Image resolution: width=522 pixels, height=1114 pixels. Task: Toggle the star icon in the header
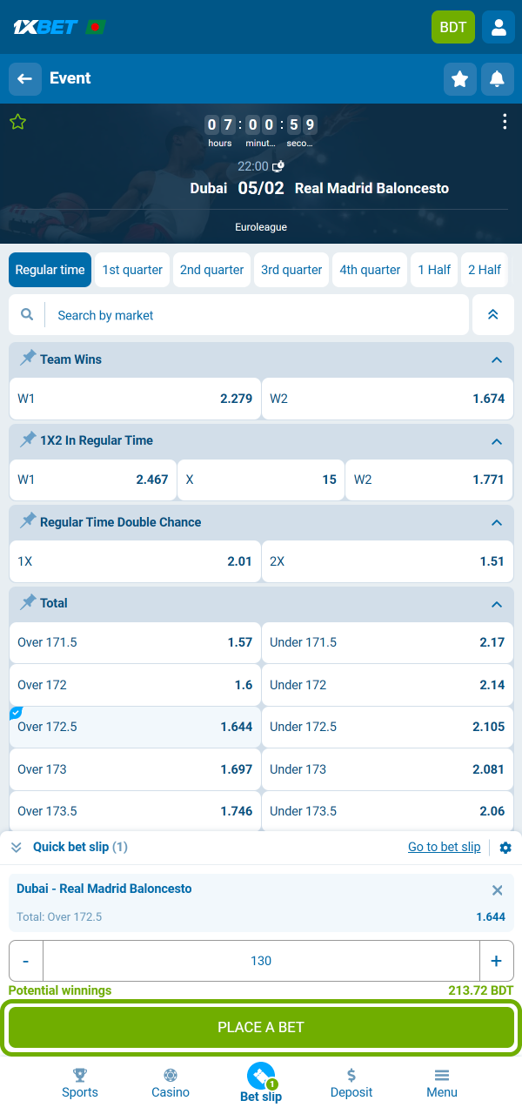[459, 79]
